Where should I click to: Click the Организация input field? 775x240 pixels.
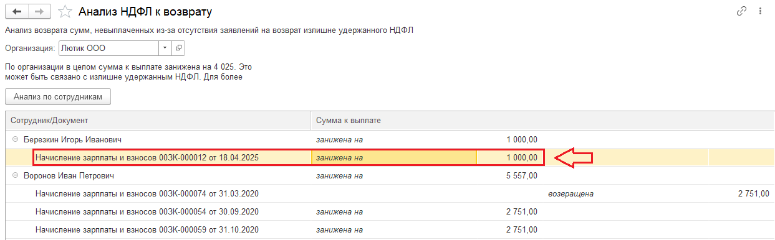pos(108,48)
